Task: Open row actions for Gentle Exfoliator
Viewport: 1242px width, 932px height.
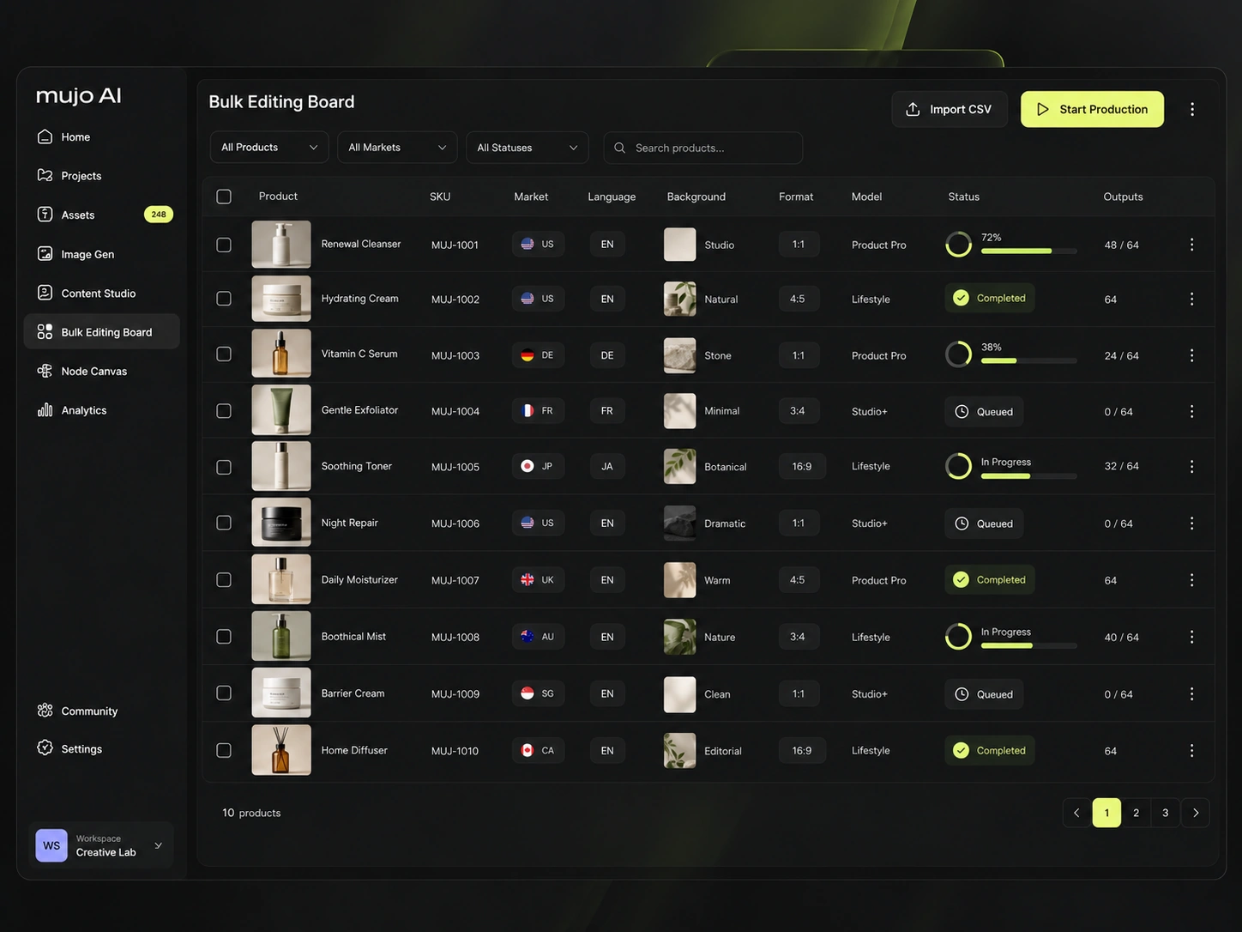Action: pyautogui.click(x=1191, y=411)
